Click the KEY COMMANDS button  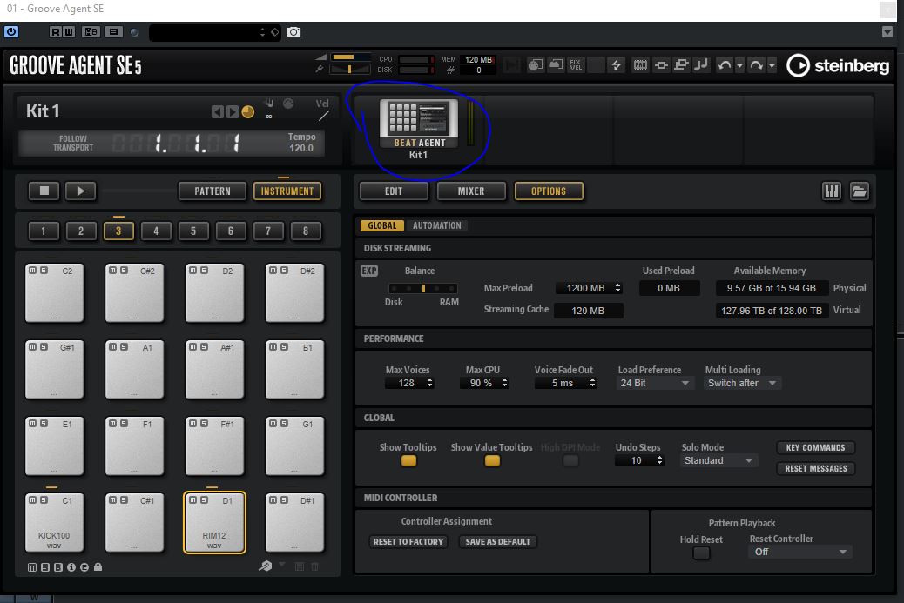tap(815, 448)
